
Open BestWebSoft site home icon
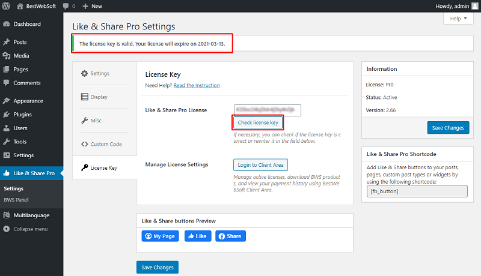click(20, 6)
